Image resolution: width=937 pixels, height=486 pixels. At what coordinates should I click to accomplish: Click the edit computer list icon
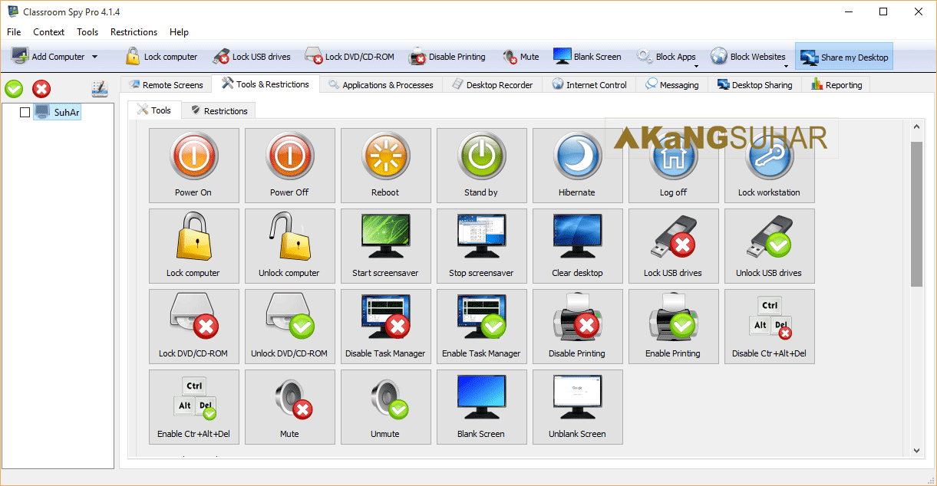click(x=99, y=89)
